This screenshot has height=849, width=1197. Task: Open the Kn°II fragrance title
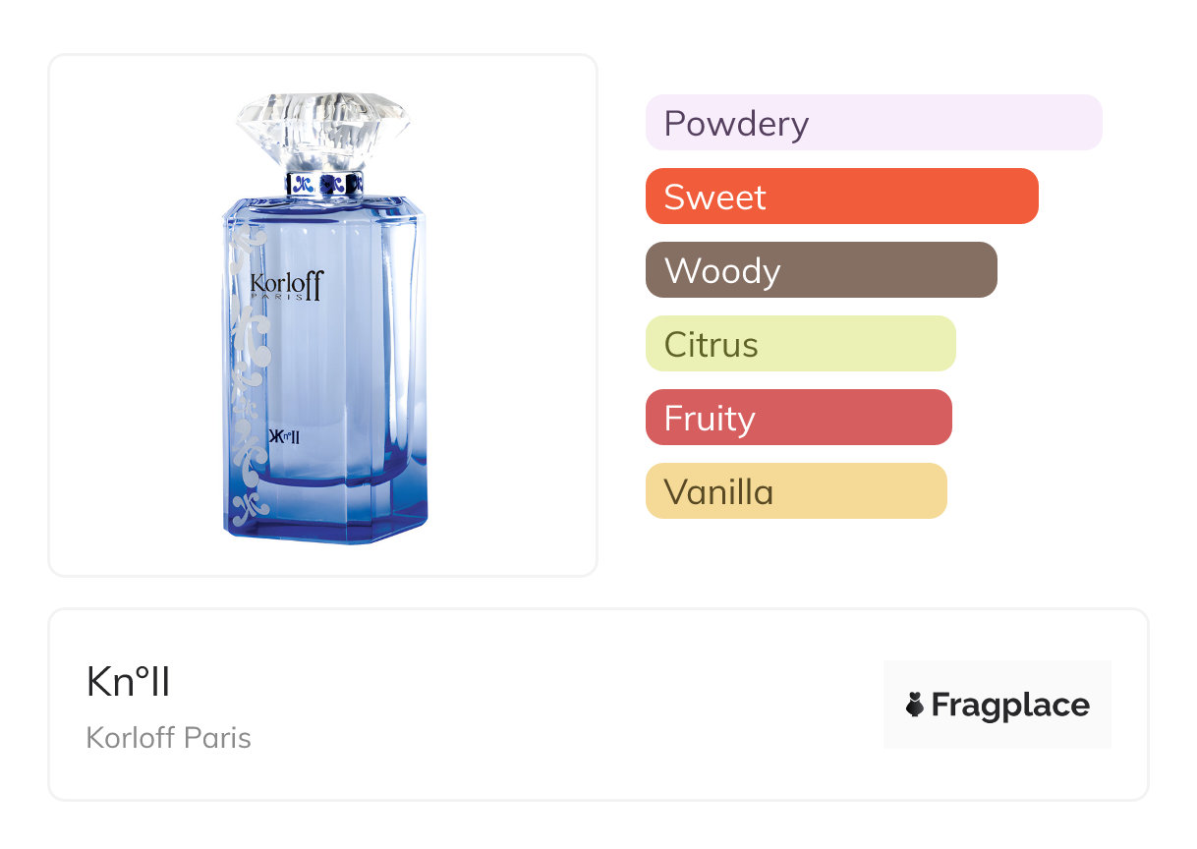[129, 682]
